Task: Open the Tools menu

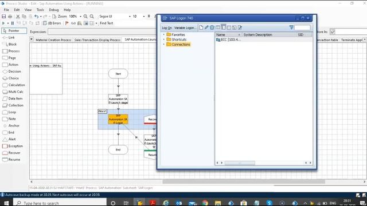Action: coord(40,10)
